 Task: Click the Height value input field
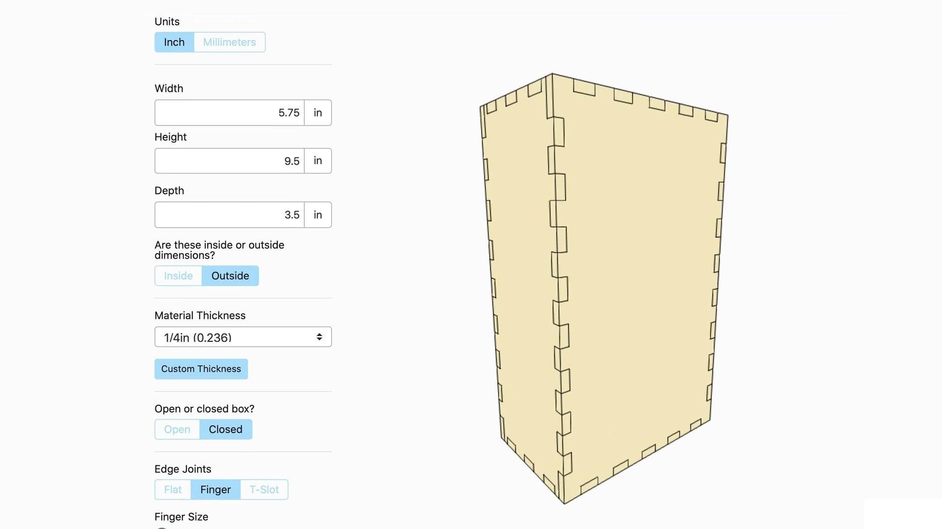click(x=229, y=161)
